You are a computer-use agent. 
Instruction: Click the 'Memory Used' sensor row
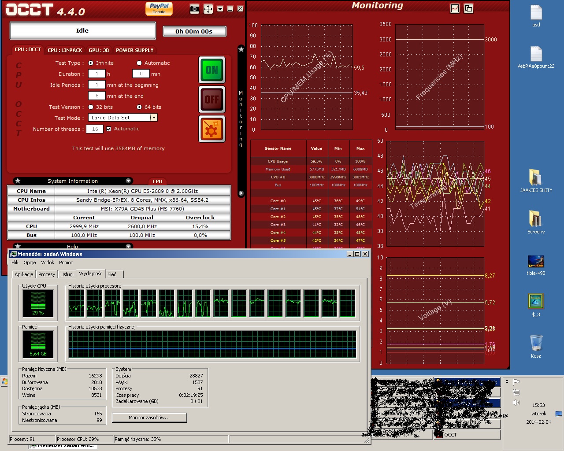(310, 169)
